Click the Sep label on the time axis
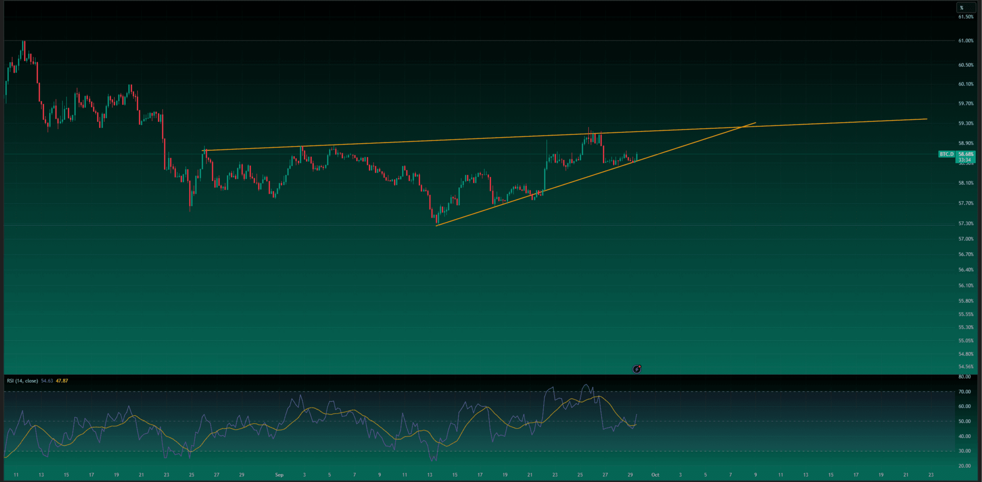 point(279,475)
